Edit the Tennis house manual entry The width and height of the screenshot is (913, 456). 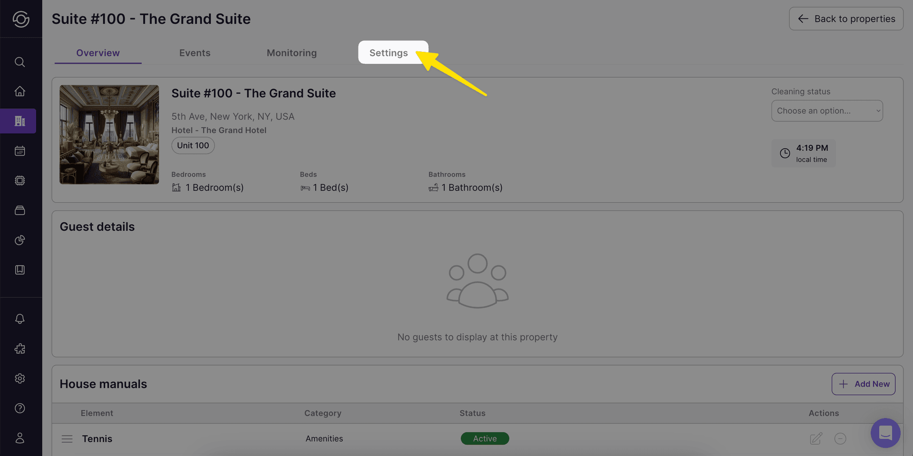[816, 438]
